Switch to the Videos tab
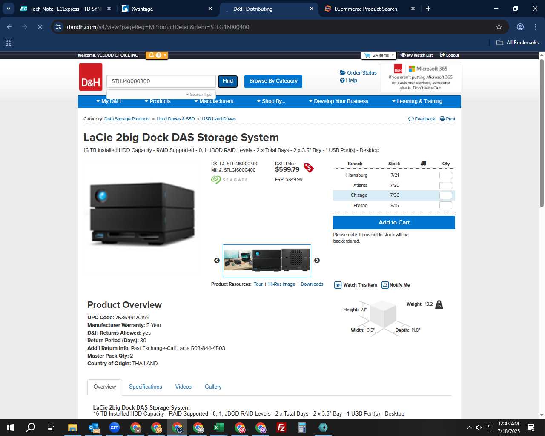 (x=184, y=387)
